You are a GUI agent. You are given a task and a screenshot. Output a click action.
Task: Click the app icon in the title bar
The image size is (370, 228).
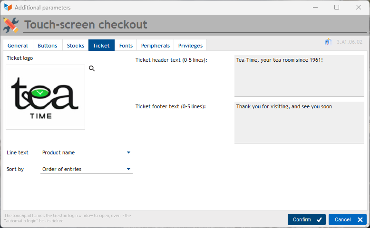coord(8,7)
